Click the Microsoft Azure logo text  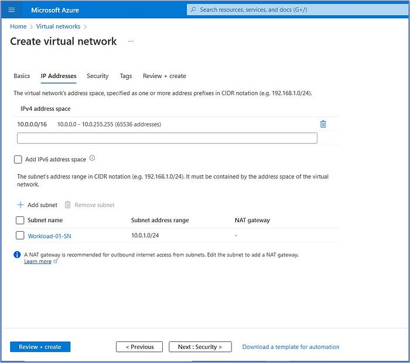[55, 10]
